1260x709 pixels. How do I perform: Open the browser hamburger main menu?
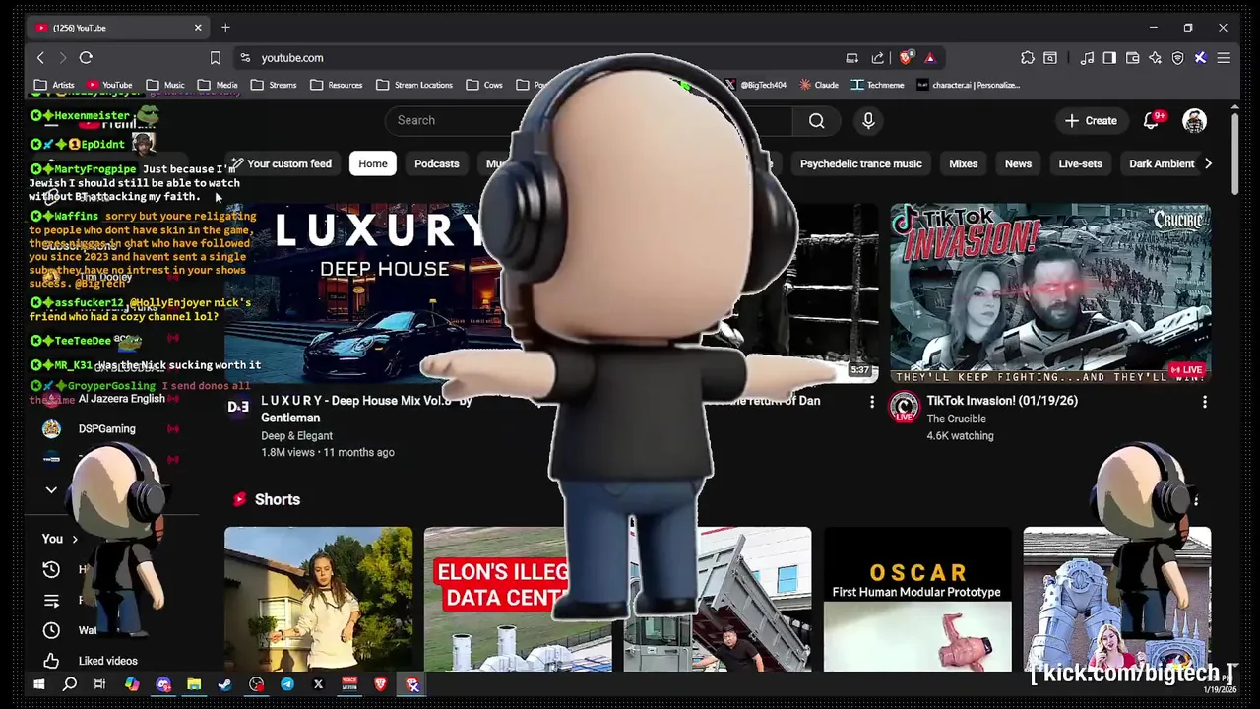tap(1224, 58)
